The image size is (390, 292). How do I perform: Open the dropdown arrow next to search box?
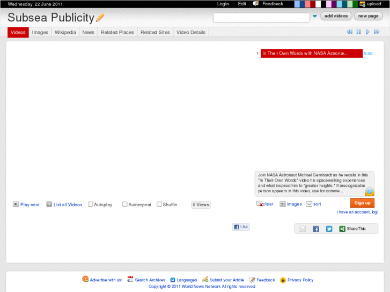(x=315, y=16)
